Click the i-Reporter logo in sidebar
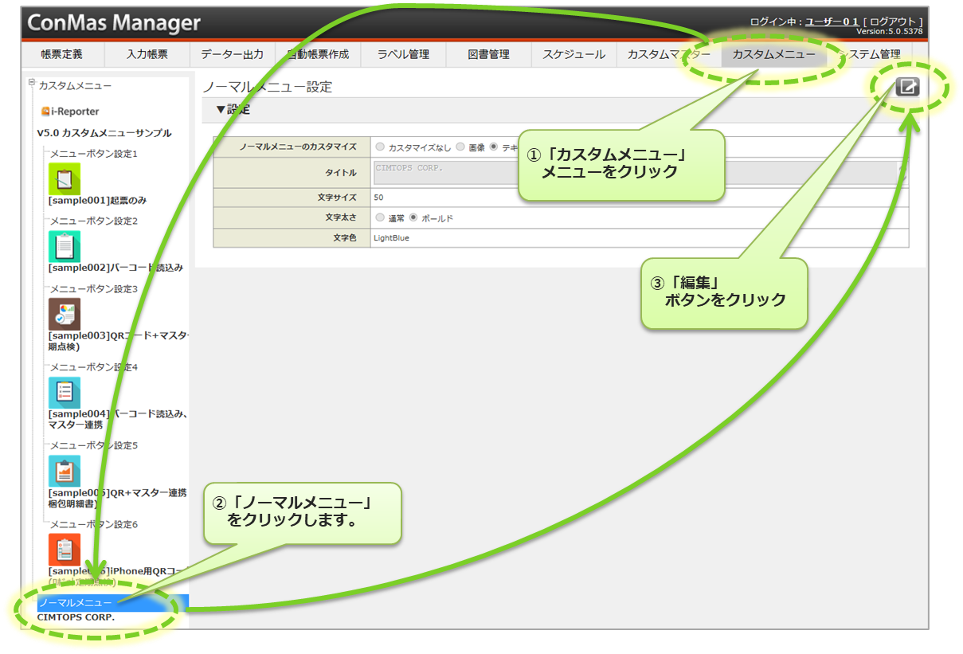Screen dimensions: 963x654 [71, 112]
